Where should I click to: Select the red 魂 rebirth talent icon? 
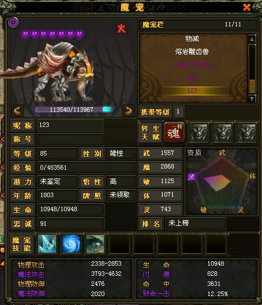click(x=174, y=133)
